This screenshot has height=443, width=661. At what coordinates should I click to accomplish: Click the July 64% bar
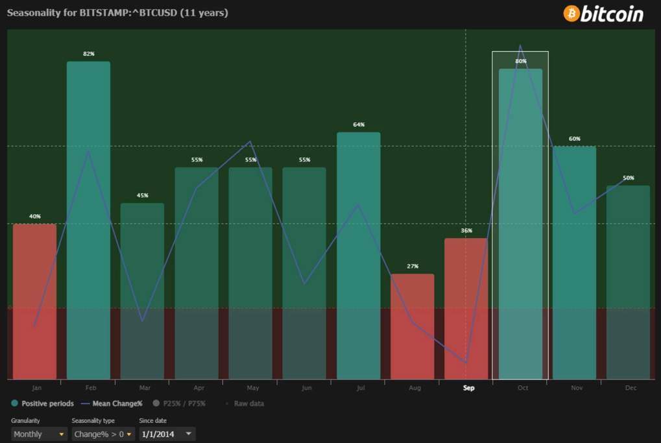[358, 256]
